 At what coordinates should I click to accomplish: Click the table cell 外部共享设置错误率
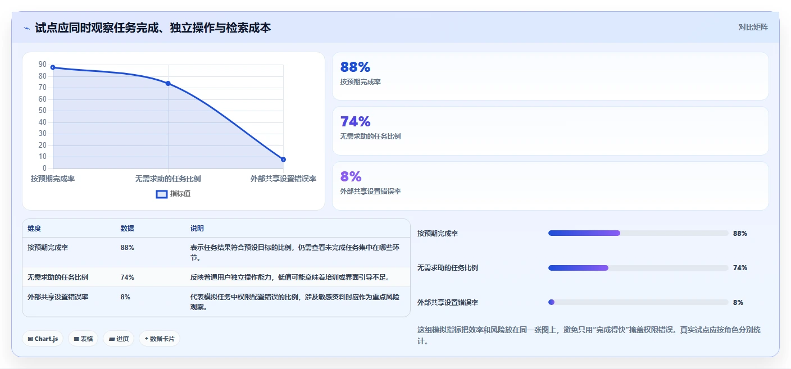pyautogui.click(x=58, y=297)
